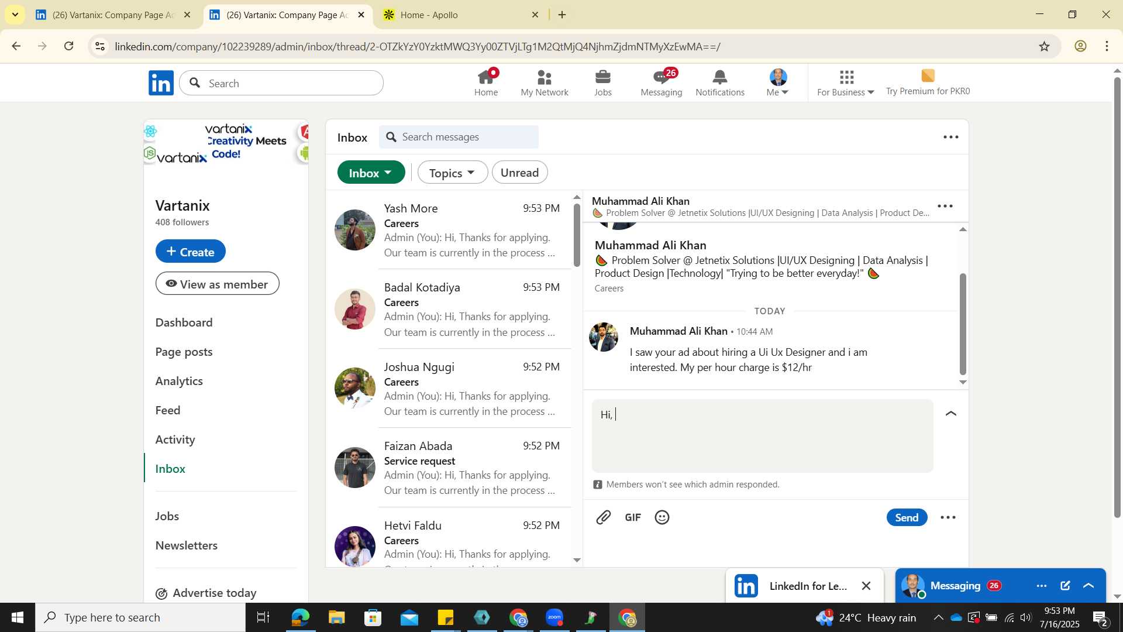Open Messaging with 26 badge
Viewport: 1123px width, 632px height.
coord(661,83)
